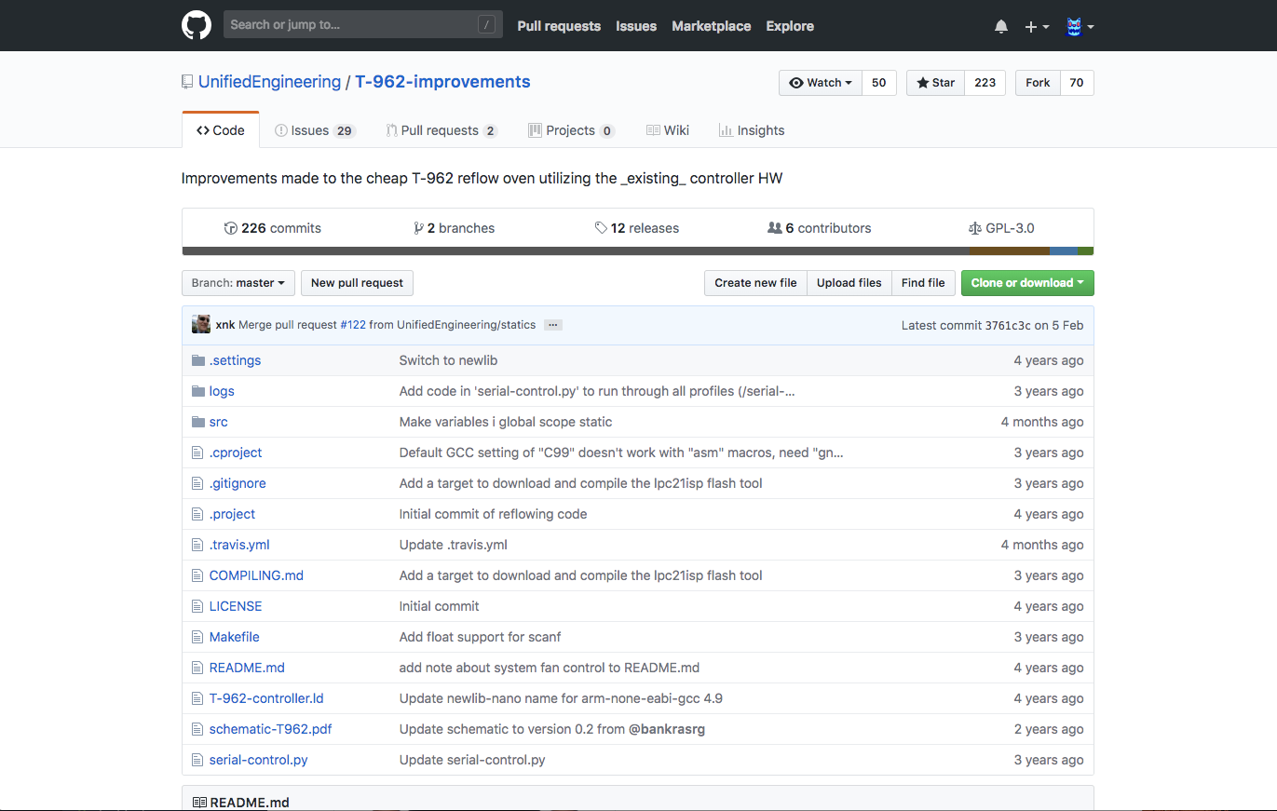The height and width of the screenshot is (811, 1277).
Task: Switch to the repository Pull requests tab
Action: [442, 130]
